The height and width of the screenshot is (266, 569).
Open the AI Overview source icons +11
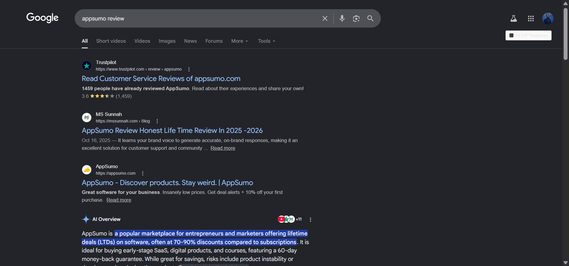pyautogui.click(x=290, y=219)
